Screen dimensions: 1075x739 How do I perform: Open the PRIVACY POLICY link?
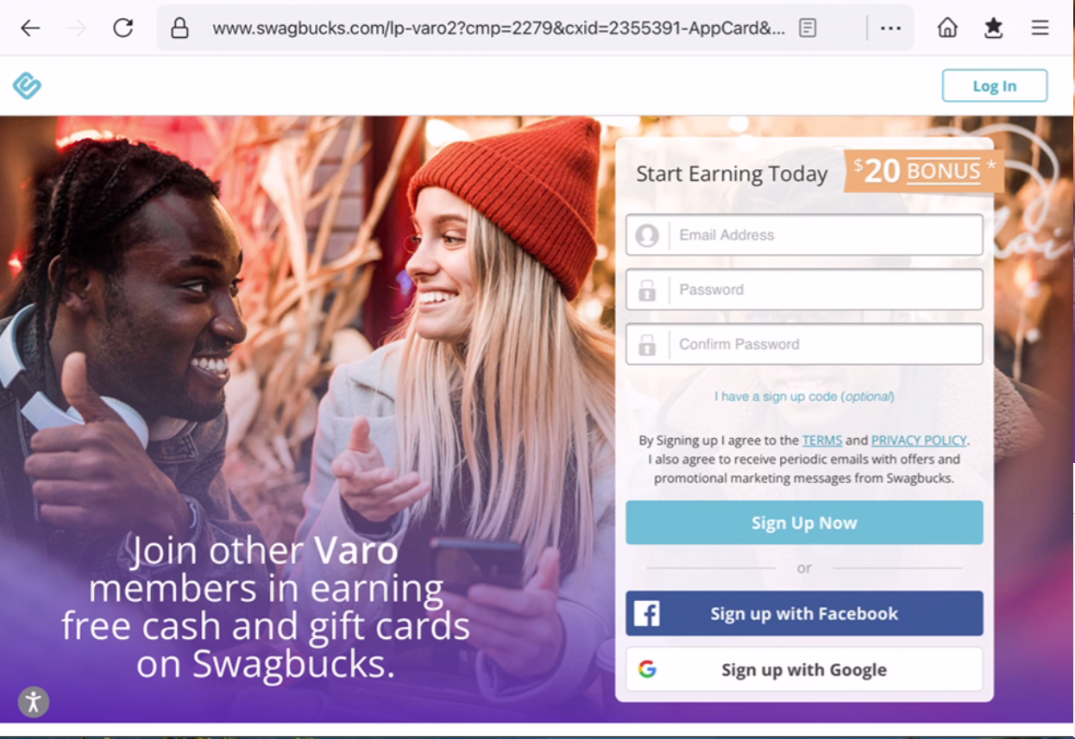point(919,441)
